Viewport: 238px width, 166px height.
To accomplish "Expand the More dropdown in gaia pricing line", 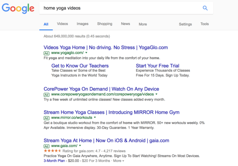I will pyautogui.click(x=119, y=161).
